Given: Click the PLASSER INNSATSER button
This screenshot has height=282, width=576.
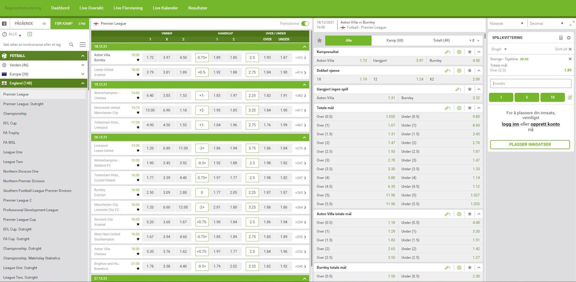Looking at the screenshot, I should [x=530, y=144].
